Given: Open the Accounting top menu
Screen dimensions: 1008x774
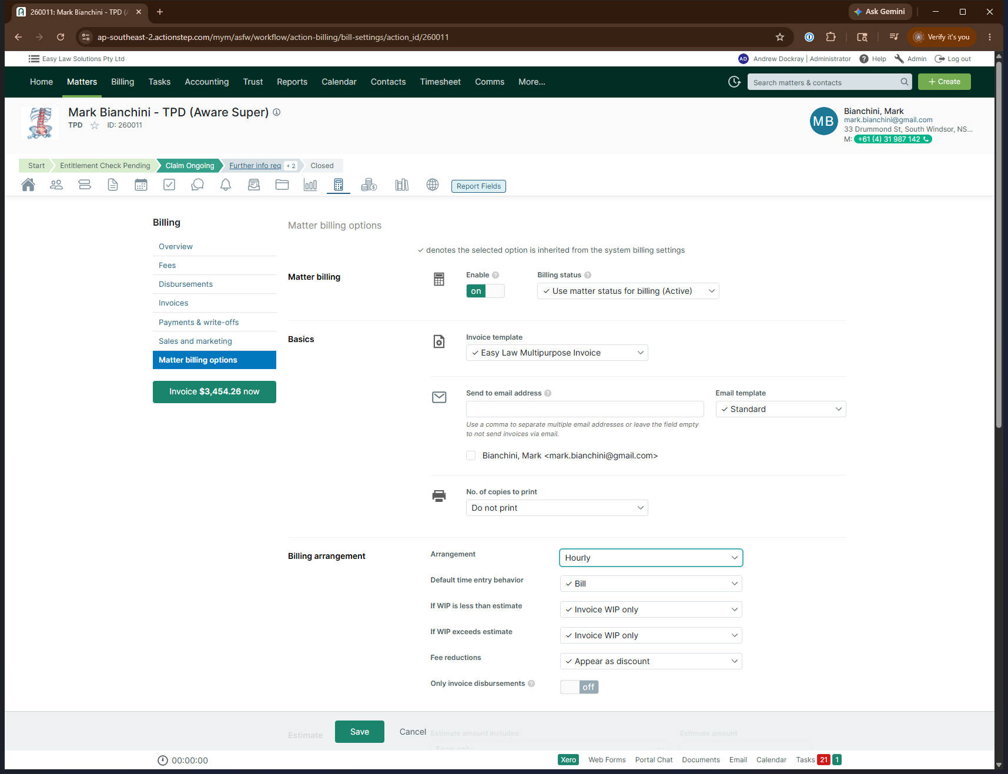Looking at the screenshot, I should pos(207,82).
